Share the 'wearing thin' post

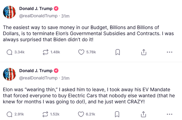click(x=143, y=114)
